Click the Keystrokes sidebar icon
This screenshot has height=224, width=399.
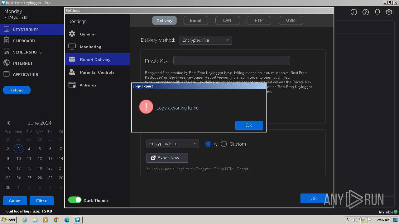[7, 30]
